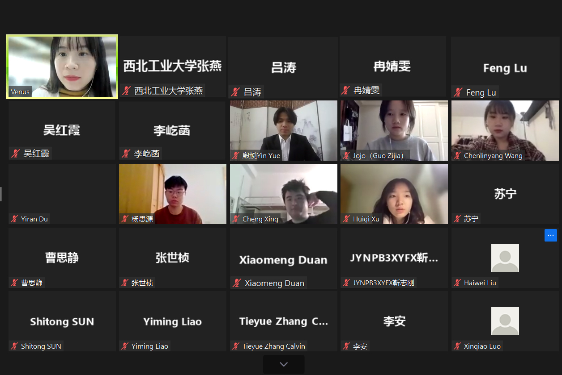562x375 pixels.
Task: Select Venus's highlighted video tile
Action: pyautogui.click(x=62, y=67)
